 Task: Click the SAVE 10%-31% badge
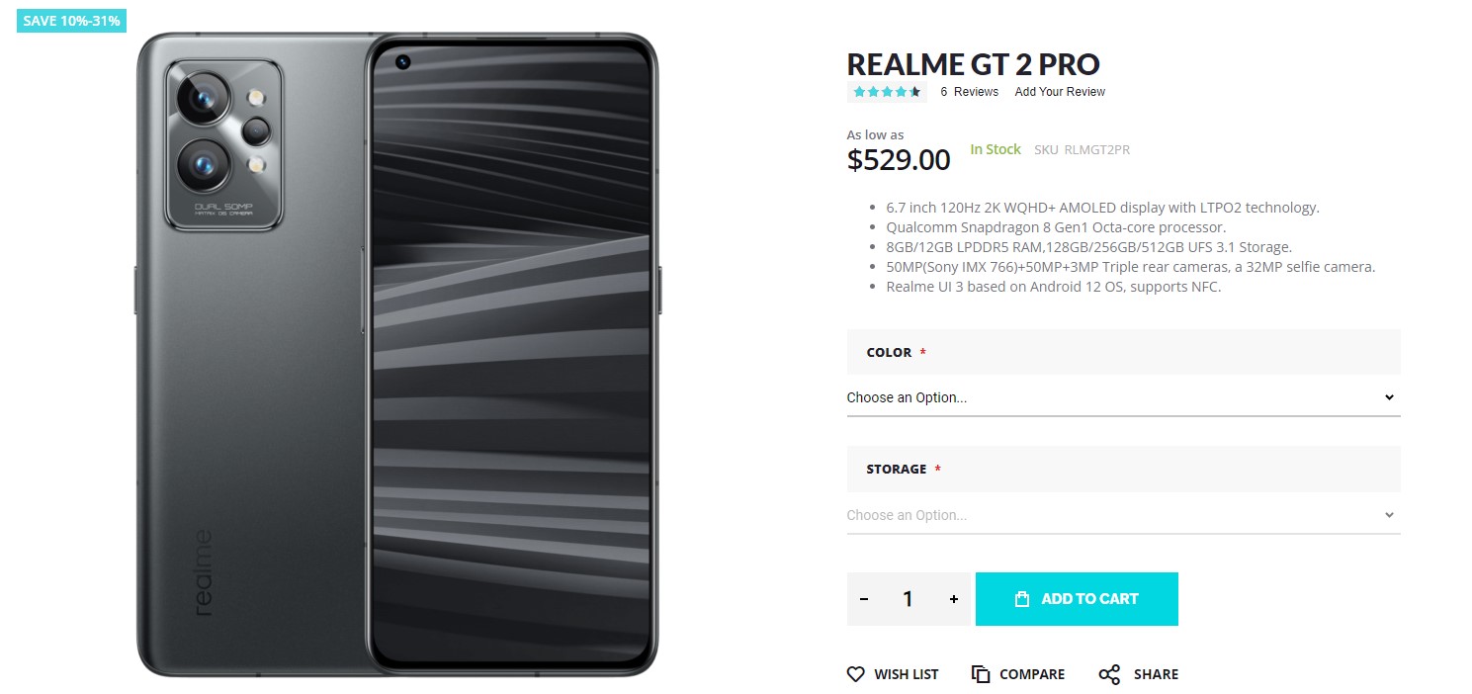click(x=70, y=20)
